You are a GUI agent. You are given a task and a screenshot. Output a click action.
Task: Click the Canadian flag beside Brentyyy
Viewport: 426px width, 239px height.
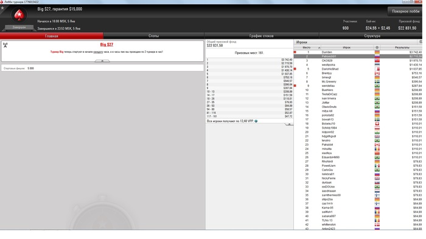377,73
